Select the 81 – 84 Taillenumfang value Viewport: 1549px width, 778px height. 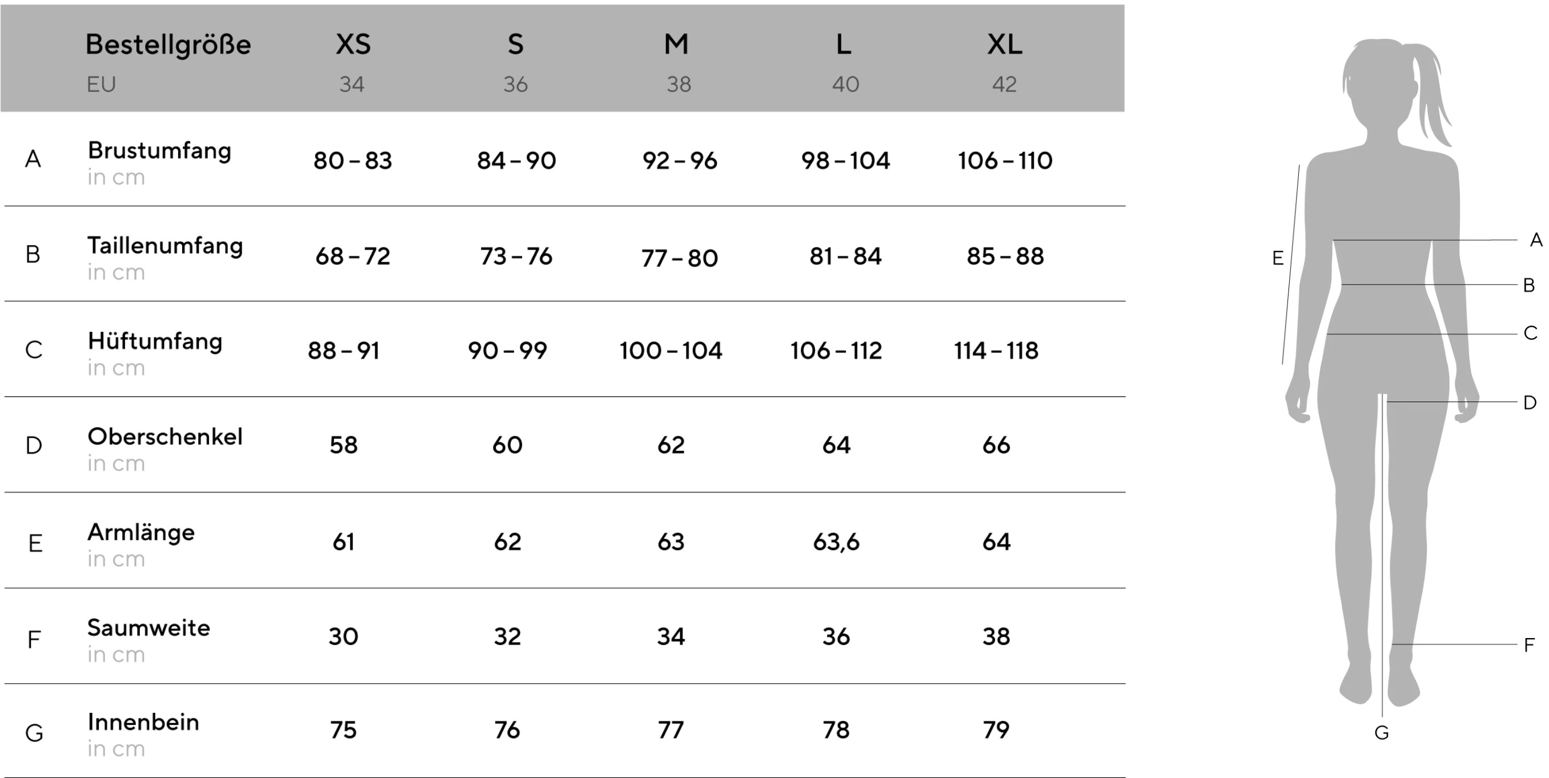coord(845,256)
